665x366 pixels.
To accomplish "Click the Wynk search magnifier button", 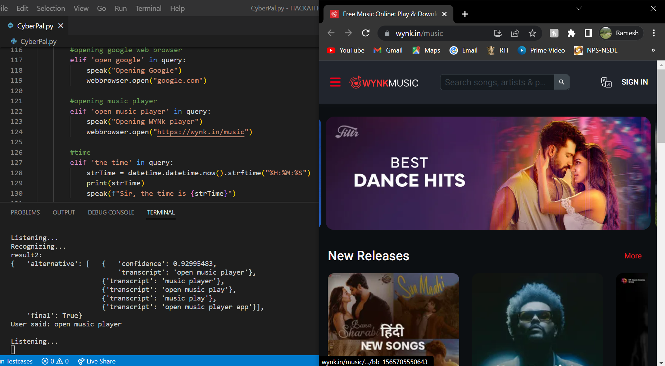I will point(561,82).
